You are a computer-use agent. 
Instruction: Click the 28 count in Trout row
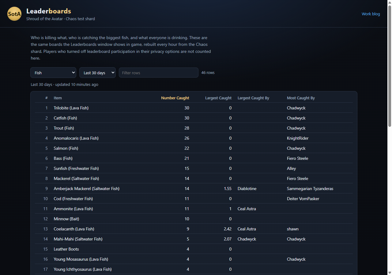click(187, 128)
